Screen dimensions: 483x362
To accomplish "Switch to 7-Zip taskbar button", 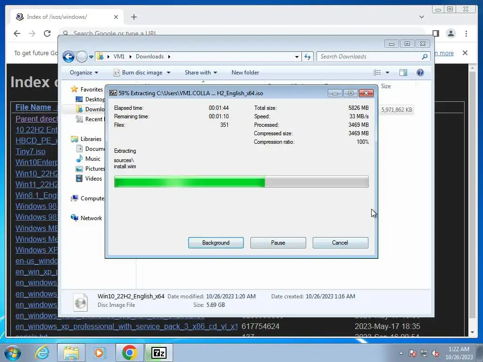I will coord(159,353).
